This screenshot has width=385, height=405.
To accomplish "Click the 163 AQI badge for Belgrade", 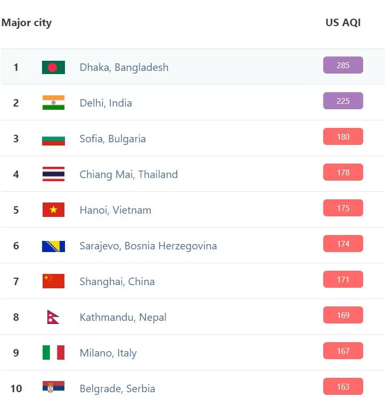I will tap(343, 386).
